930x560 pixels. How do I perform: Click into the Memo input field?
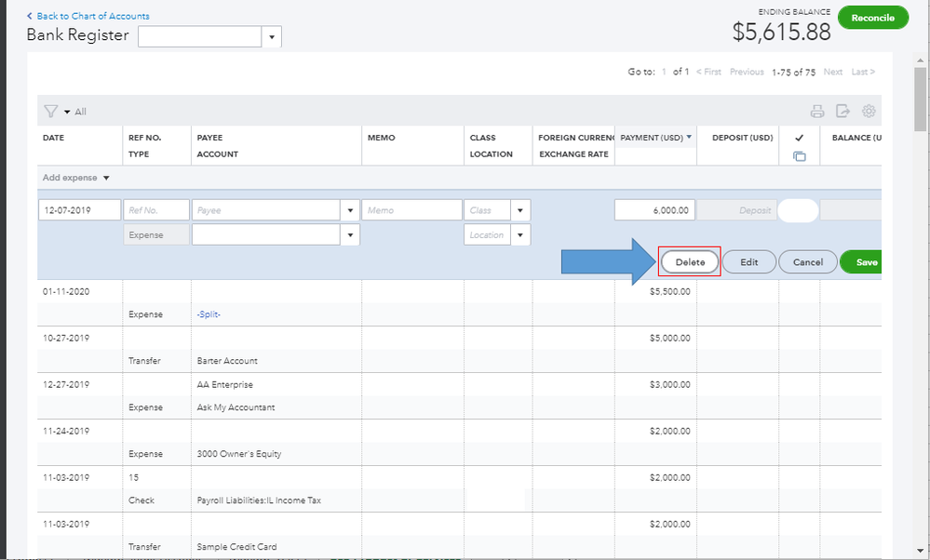[x=411, y=210]
